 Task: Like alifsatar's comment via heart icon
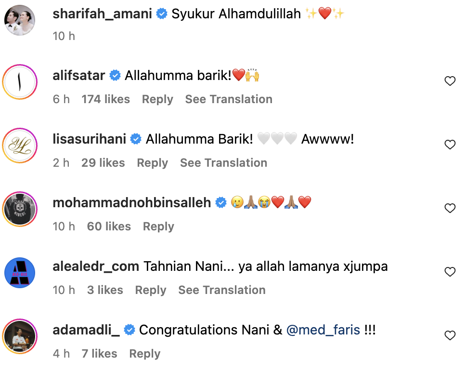tap(450, 81)
